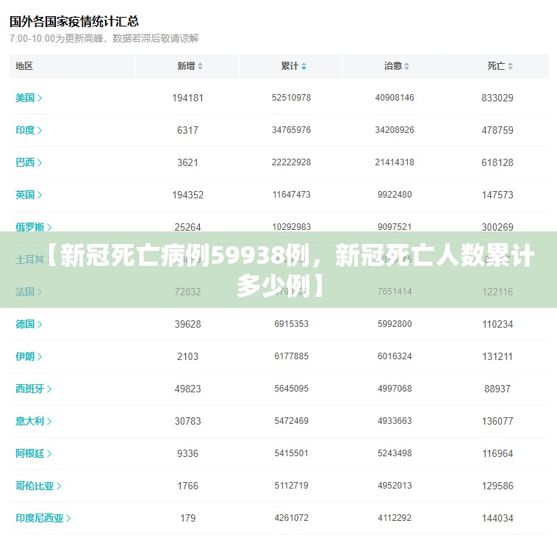
Task: Select 巴西 new cases value 3621
Action: 187,162
